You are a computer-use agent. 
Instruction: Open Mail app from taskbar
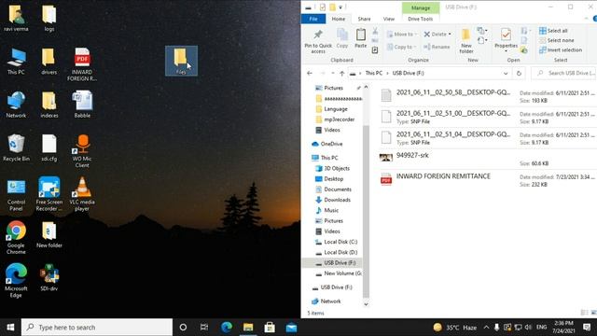pyautogui.click(x=292, y=328)
